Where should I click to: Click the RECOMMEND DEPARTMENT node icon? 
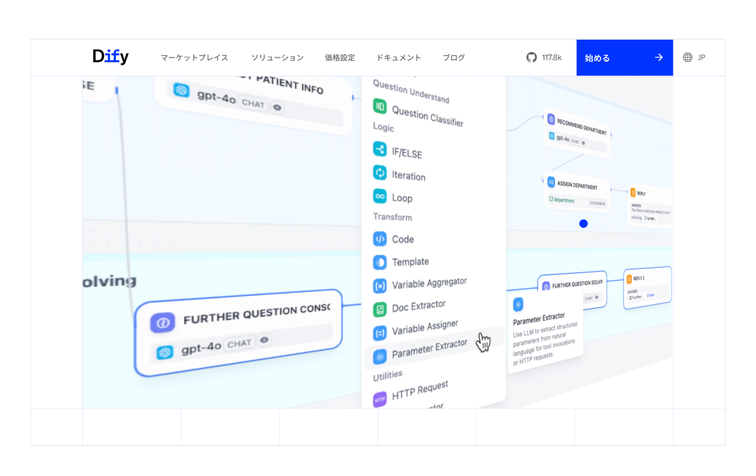pos(551,119)
